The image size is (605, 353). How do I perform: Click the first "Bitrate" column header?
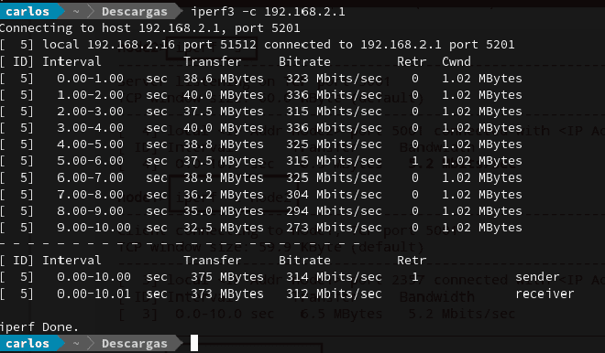[305, 61]
